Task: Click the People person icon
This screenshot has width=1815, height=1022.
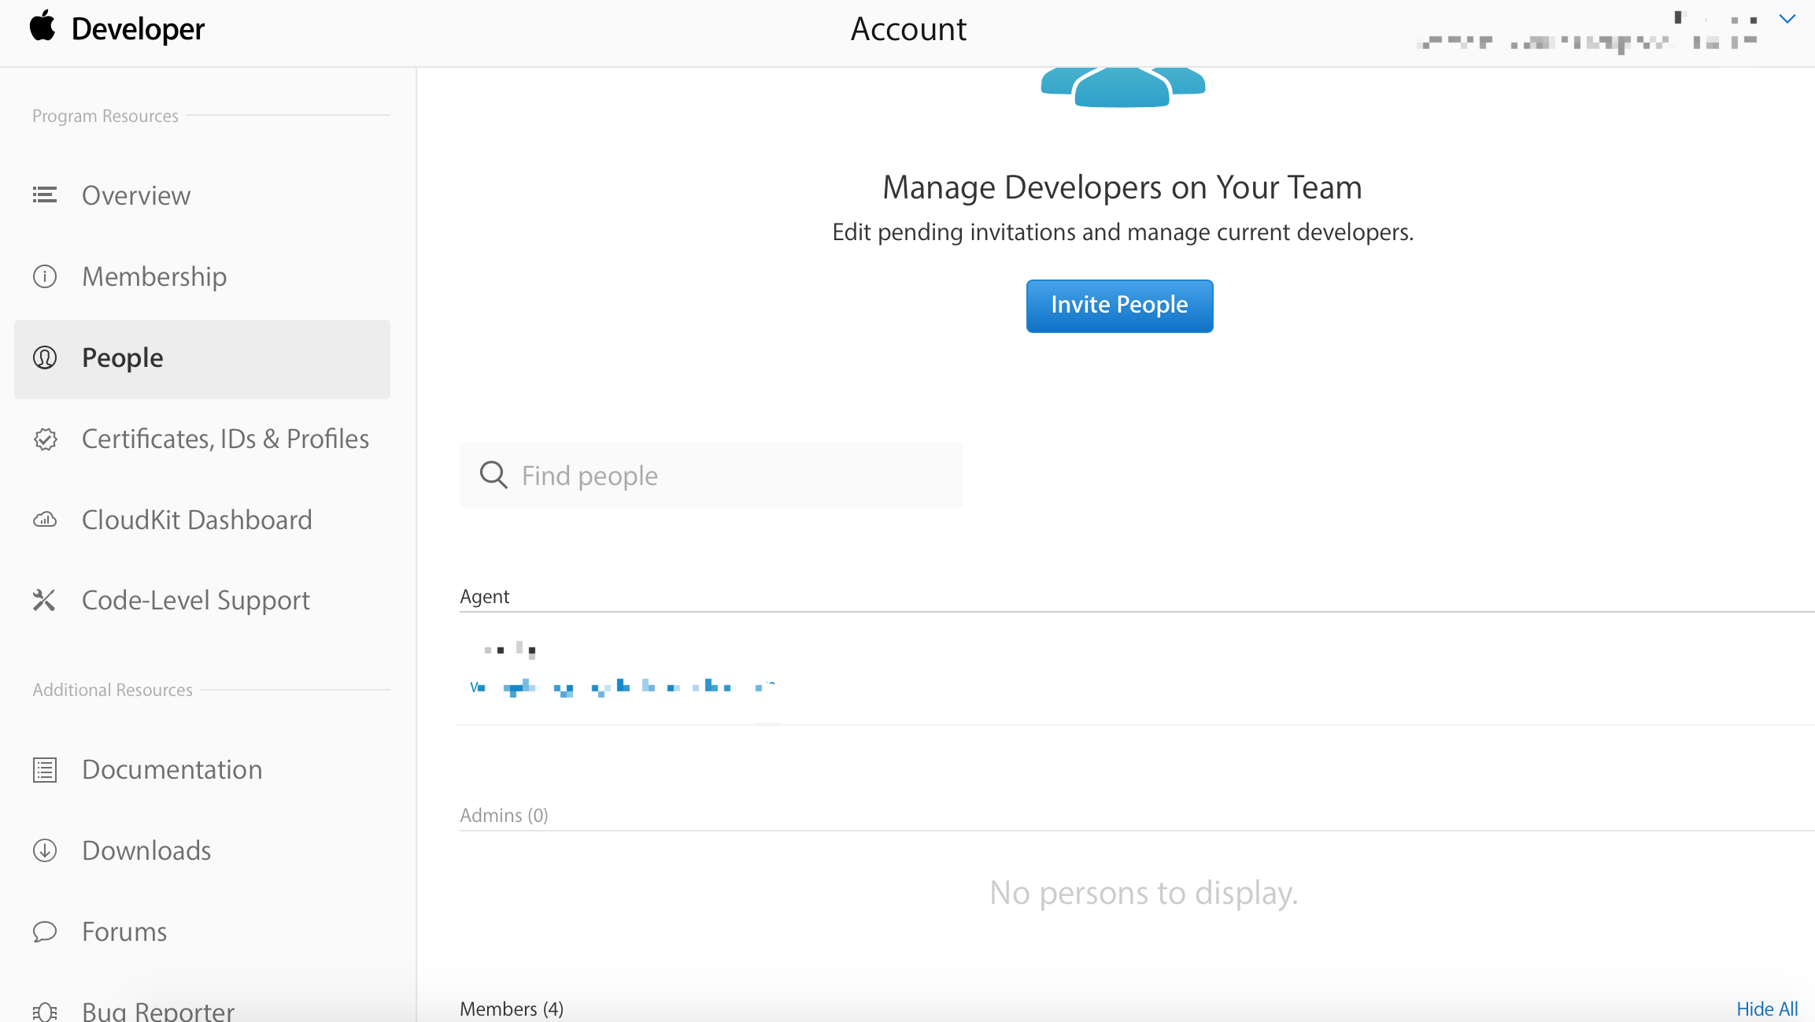Action: coord(45,357)
